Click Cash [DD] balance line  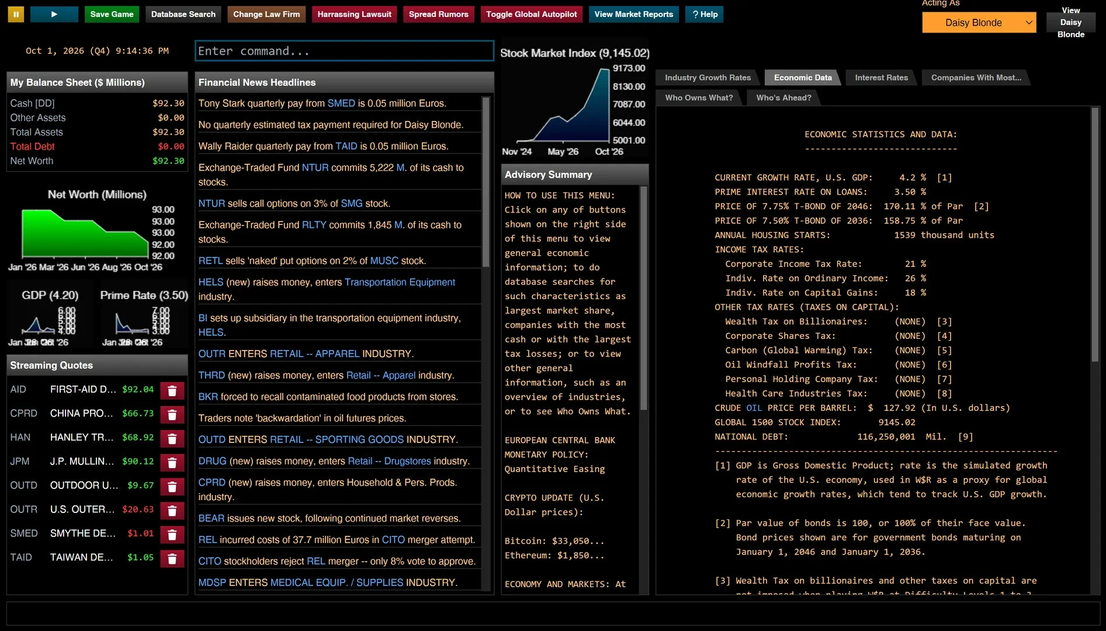[97, 103]
